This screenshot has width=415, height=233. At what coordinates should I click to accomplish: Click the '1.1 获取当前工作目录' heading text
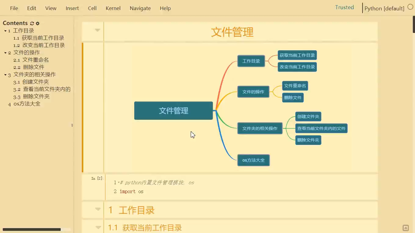point(145,228)
